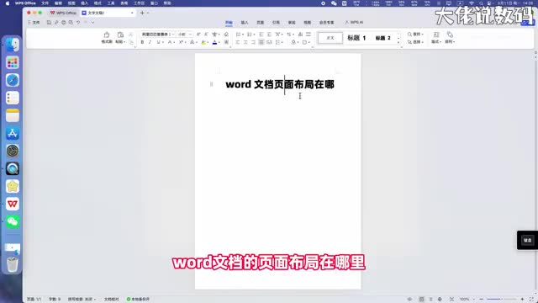538x303 pixels.
Task: Toggle Bold formatting (B)
Action: pos(142,42)
